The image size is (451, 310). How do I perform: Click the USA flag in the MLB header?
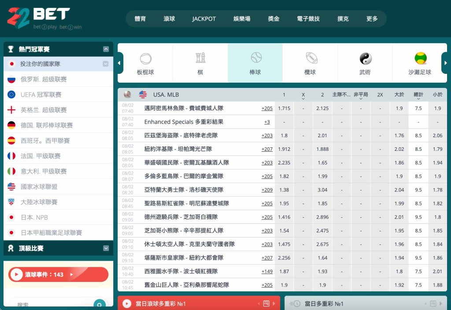click(x=143, y=95)
